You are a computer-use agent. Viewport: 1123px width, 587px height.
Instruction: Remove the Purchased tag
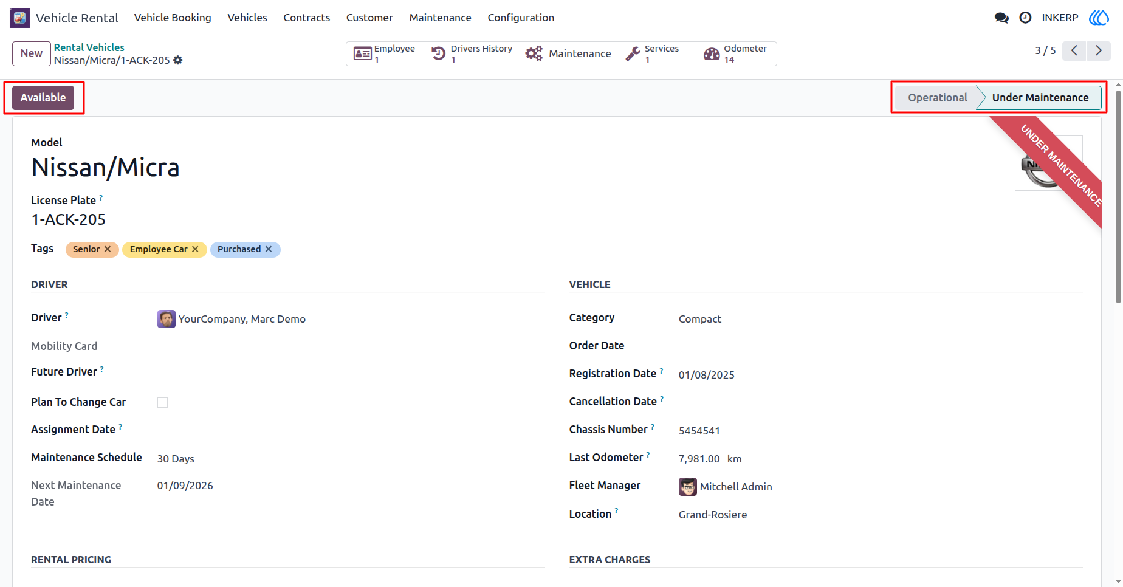tap(269, 249)
